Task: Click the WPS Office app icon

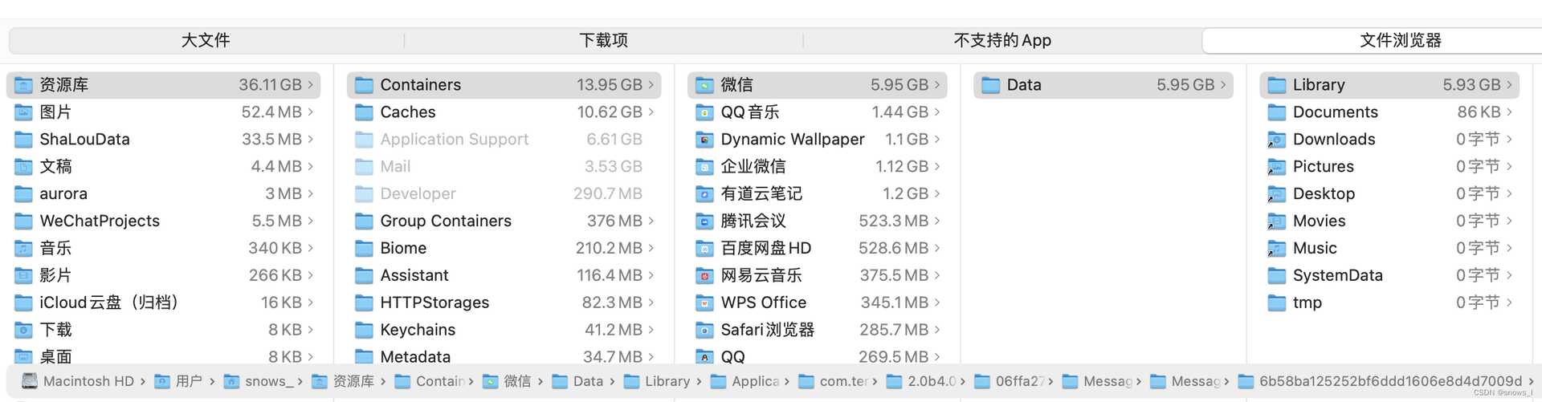Action: click(704, 303)
